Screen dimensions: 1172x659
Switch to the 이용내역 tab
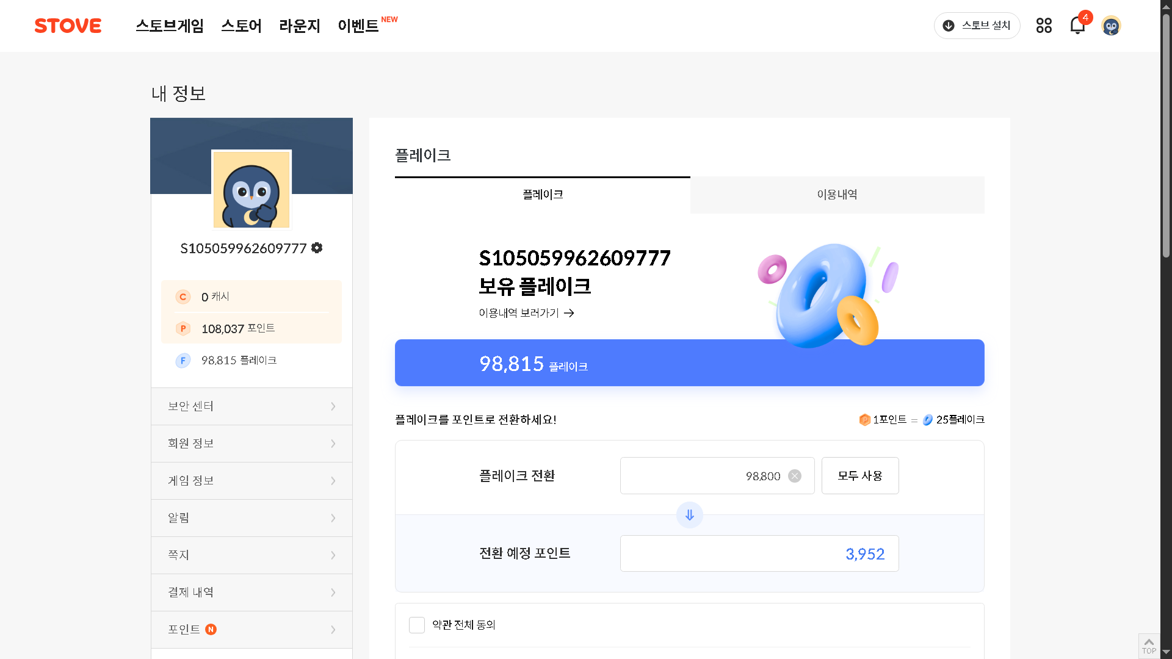tap(837, 195)
